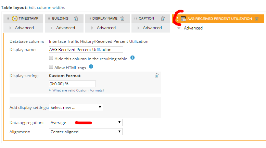This screenshot has width=266, height=148.
Task: Remove the Custom Format display setting
Action: [156, 75]
